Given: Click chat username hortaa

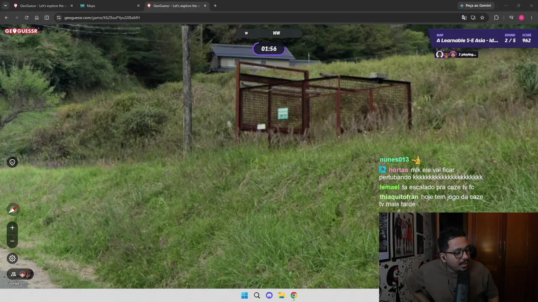Looking at the screenshot, I should tap(398, 170).
